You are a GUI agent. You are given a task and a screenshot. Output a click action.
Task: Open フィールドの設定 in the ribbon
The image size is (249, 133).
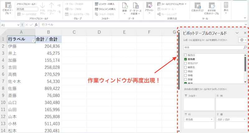click(x=27, y=14)
